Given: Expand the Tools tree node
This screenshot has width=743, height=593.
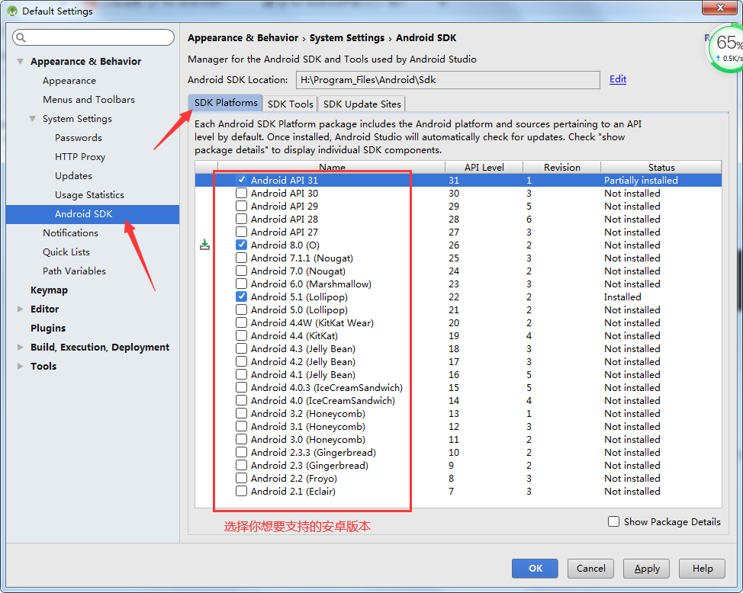Looking at the screenshot, I should pos(20,366).
